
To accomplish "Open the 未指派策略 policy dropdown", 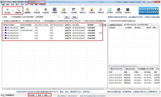I will tap(47, 17).
